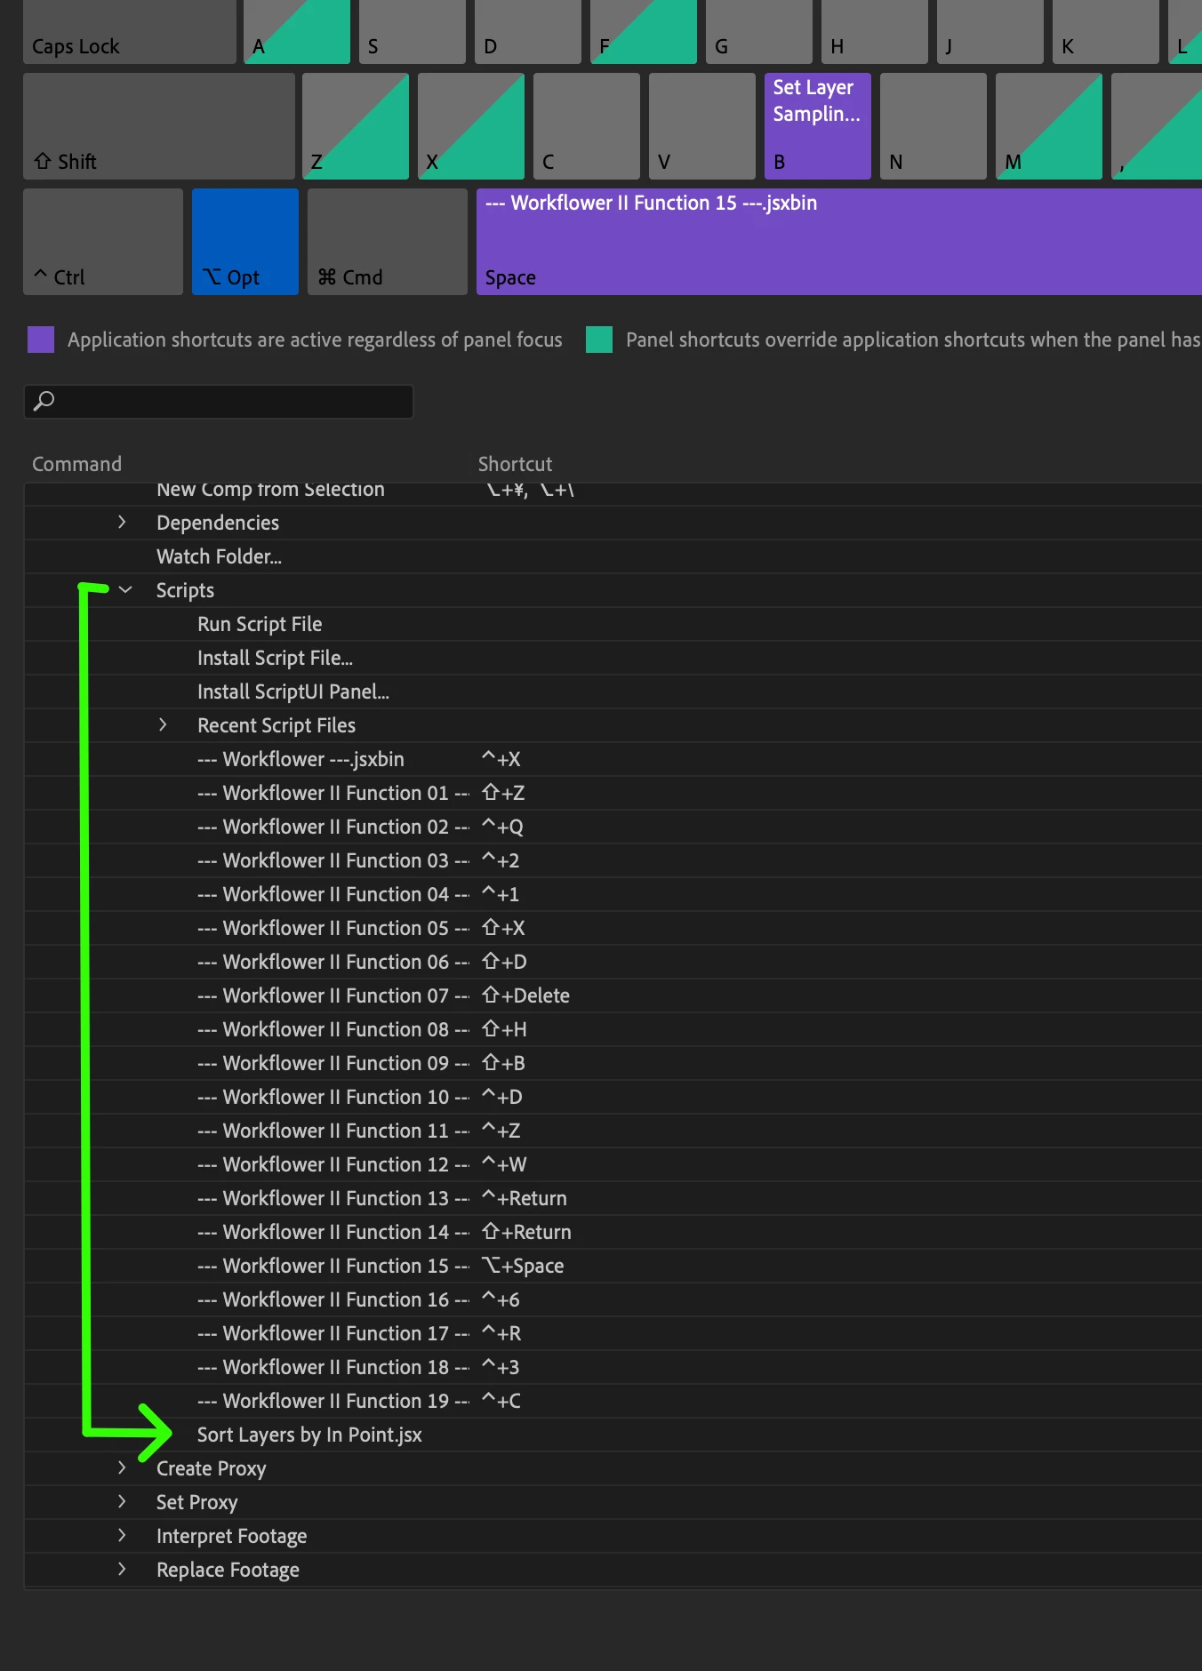Expand the Create Proxy group
1202x1671 pixels.
coord(122,1467)
